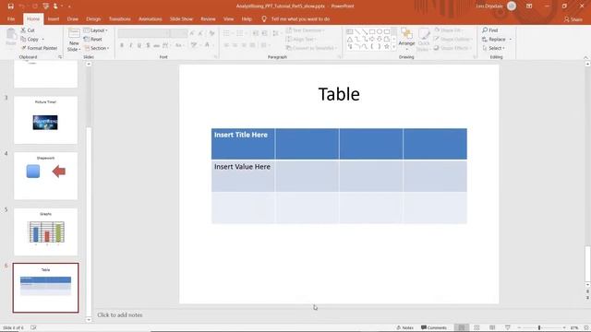This screenshot has width=591, height=332.
Task: Open the font name combo box
Action: 144,33
